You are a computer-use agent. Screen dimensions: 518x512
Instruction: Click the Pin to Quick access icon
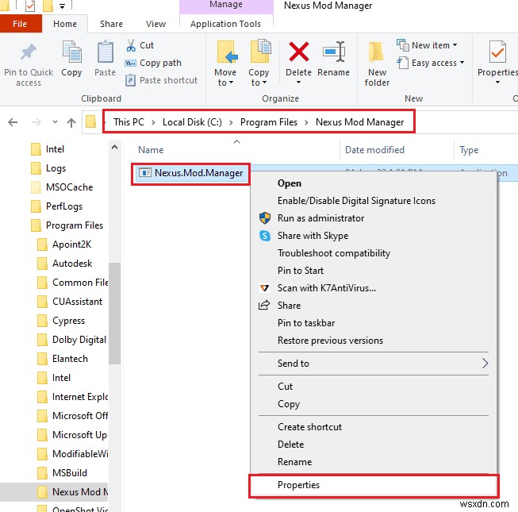coord(28,52)
